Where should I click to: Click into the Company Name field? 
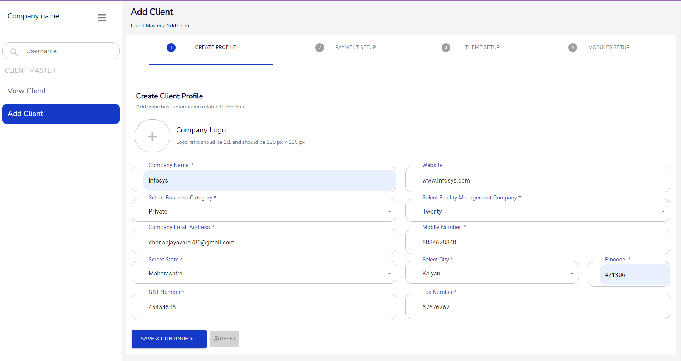[264, 180]
